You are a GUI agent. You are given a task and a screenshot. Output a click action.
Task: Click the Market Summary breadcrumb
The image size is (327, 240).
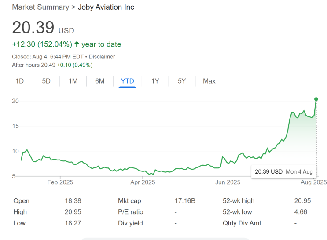point(40,7)
